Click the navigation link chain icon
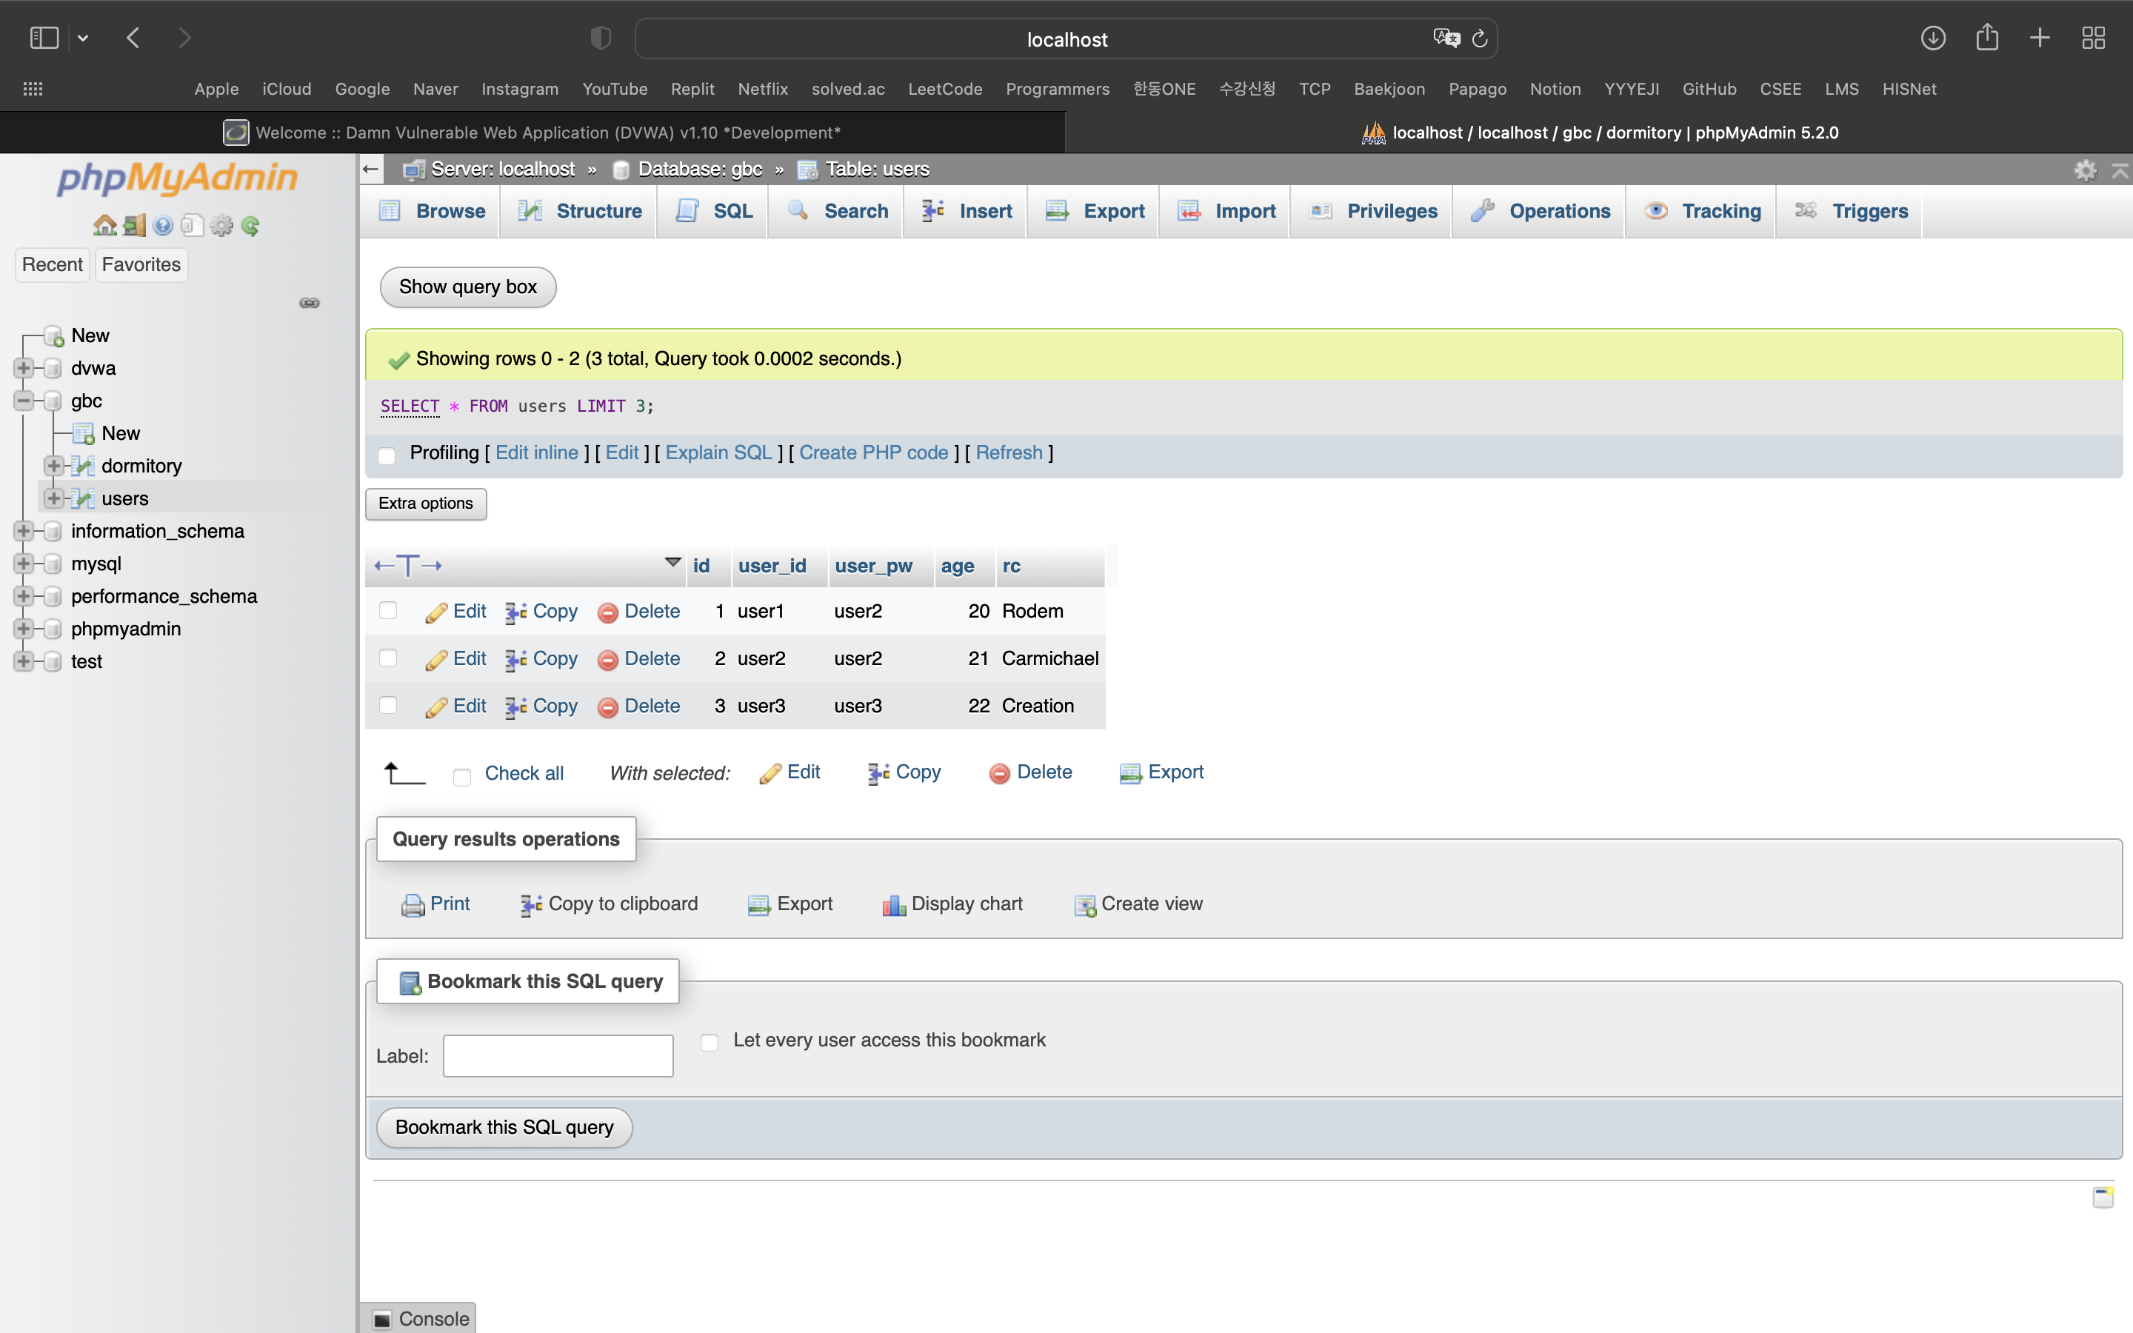 [310, 302]
